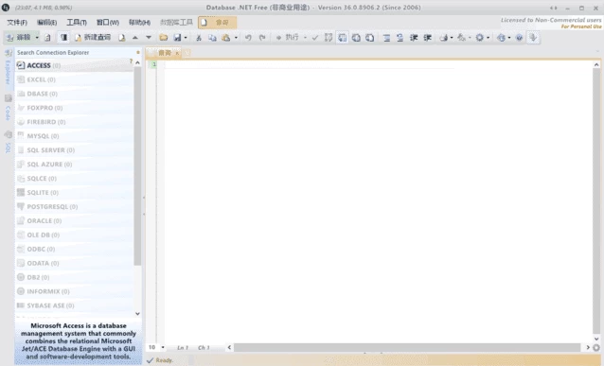Switch to the vertical Explorer side tab
This screenshot has width=604, height=366.
coord(8,68)
